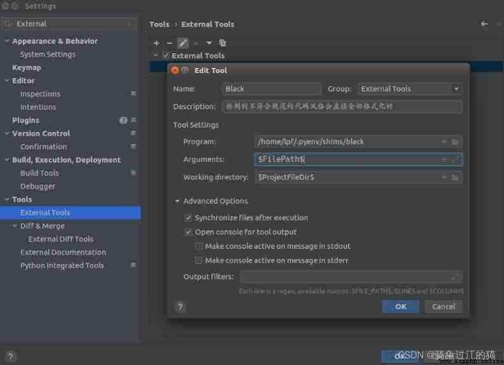Click in the Name field containing Black

[272, 89]
